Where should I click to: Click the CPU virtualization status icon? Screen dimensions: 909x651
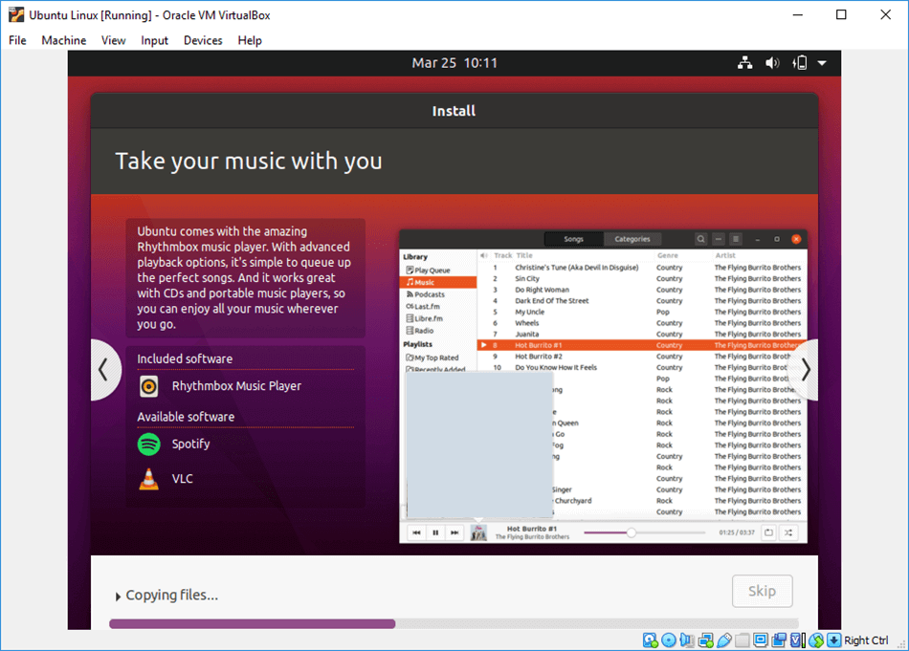[x=797, y=640]
